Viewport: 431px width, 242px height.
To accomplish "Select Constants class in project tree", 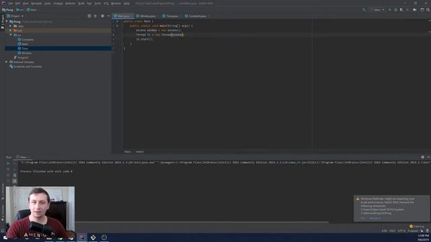I will pyautogui.click(x=28, y=40).
